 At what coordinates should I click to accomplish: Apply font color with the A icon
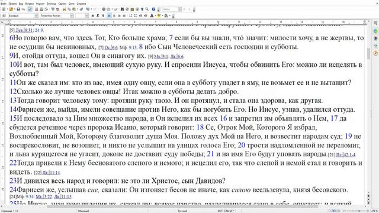tap(152, 16)
